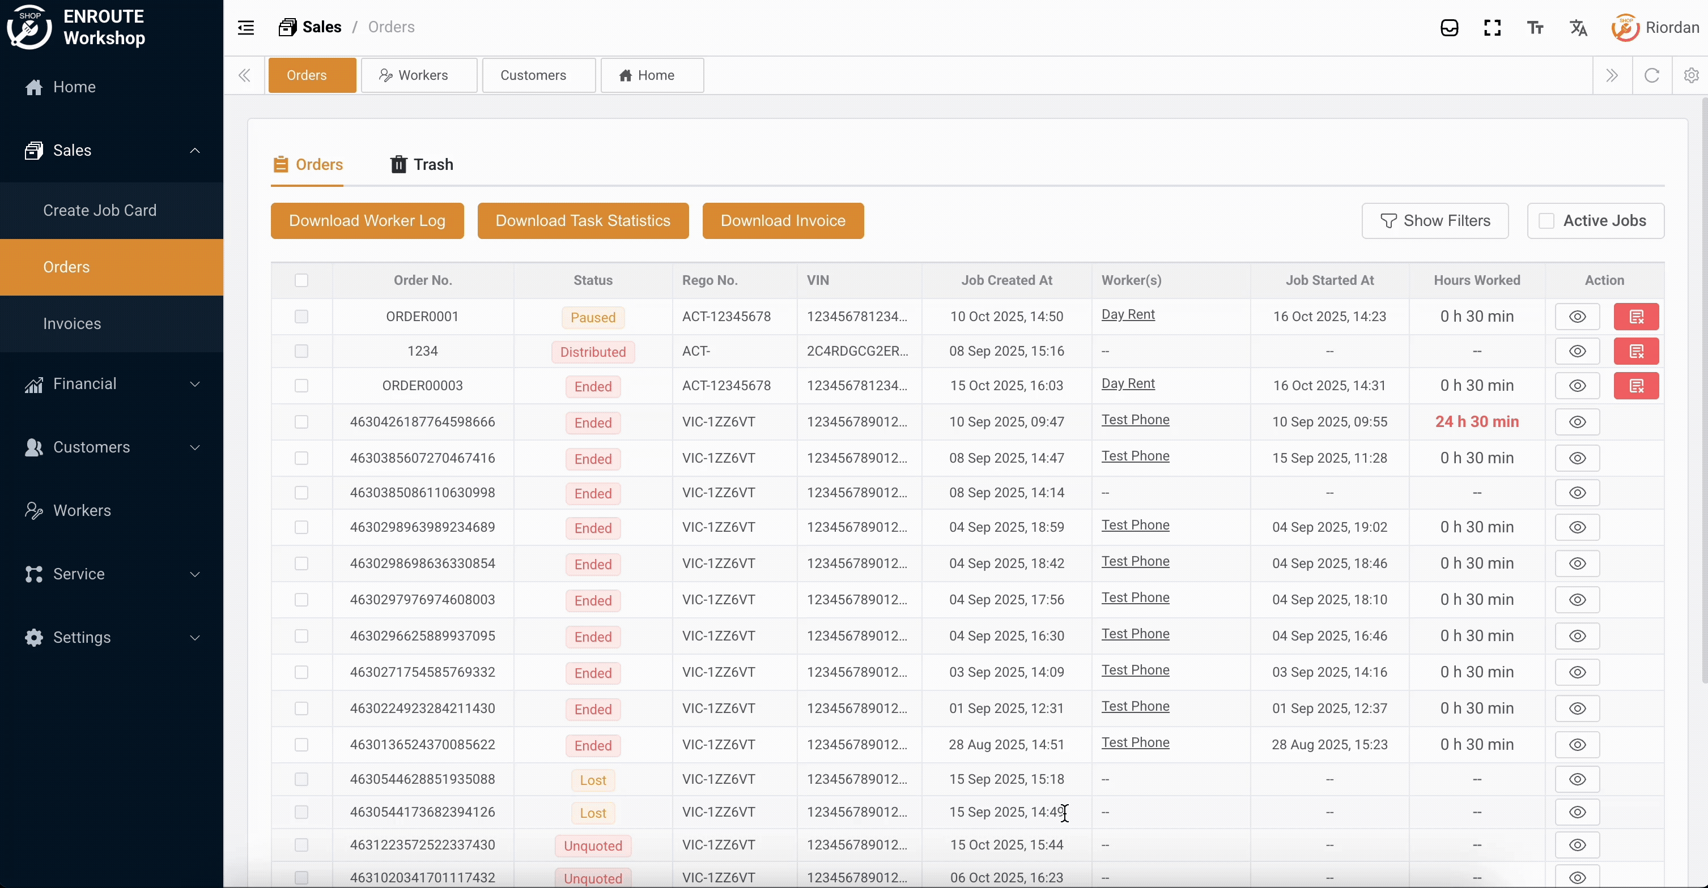Refresh the page with the reload icon
This screenshot has height=888, width=1708.
pyautogui.click(x=1652, y=75)
